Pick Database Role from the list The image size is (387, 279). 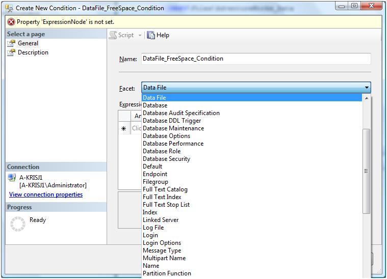click(252, 151)
